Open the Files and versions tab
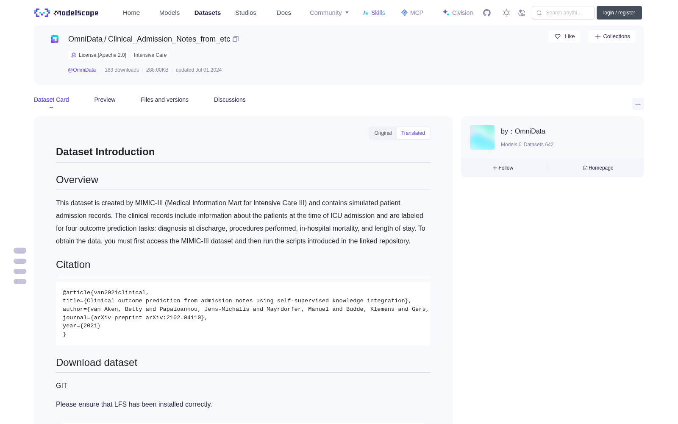Viewport: 678px width, 424px height. [164, 100]
